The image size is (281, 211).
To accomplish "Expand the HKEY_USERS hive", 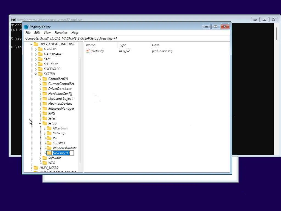I will 31,168.
